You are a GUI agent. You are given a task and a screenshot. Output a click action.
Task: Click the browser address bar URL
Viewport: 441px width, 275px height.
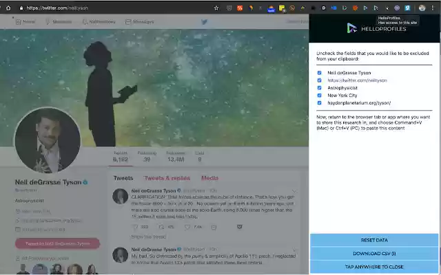click(x=57, y=8)
